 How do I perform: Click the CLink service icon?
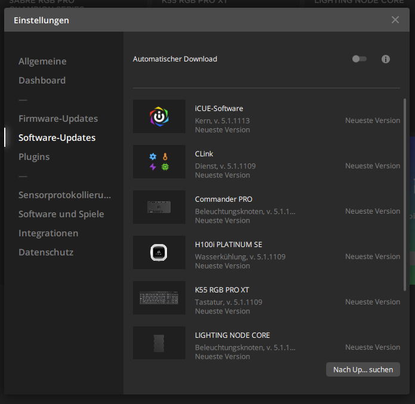(159, 162)
